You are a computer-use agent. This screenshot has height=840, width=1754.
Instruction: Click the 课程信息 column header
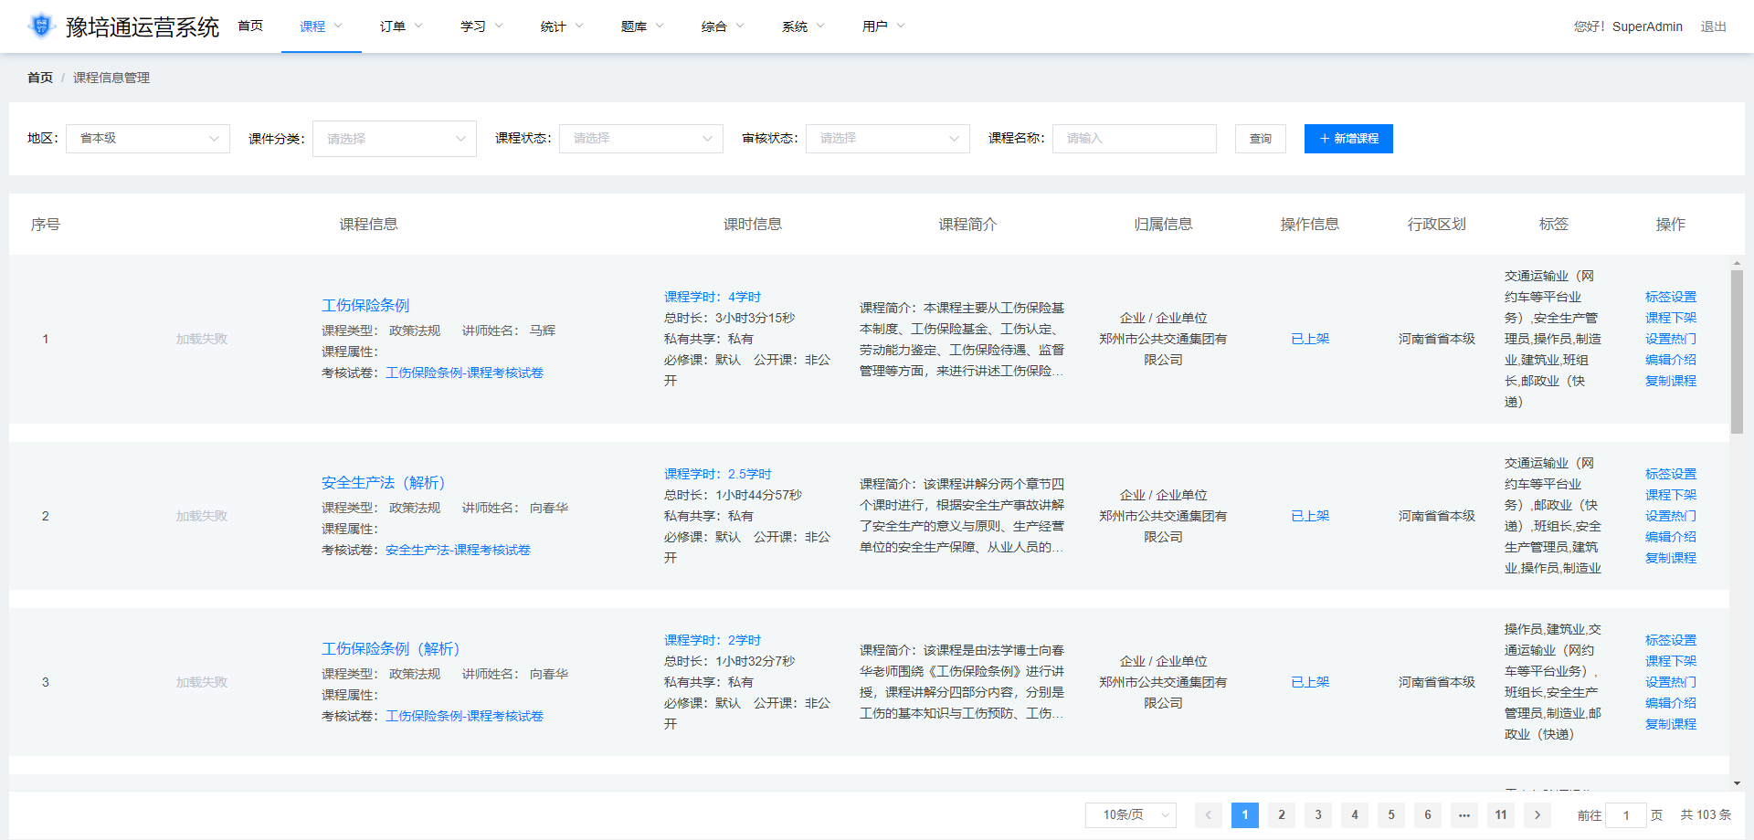[368, 224]
